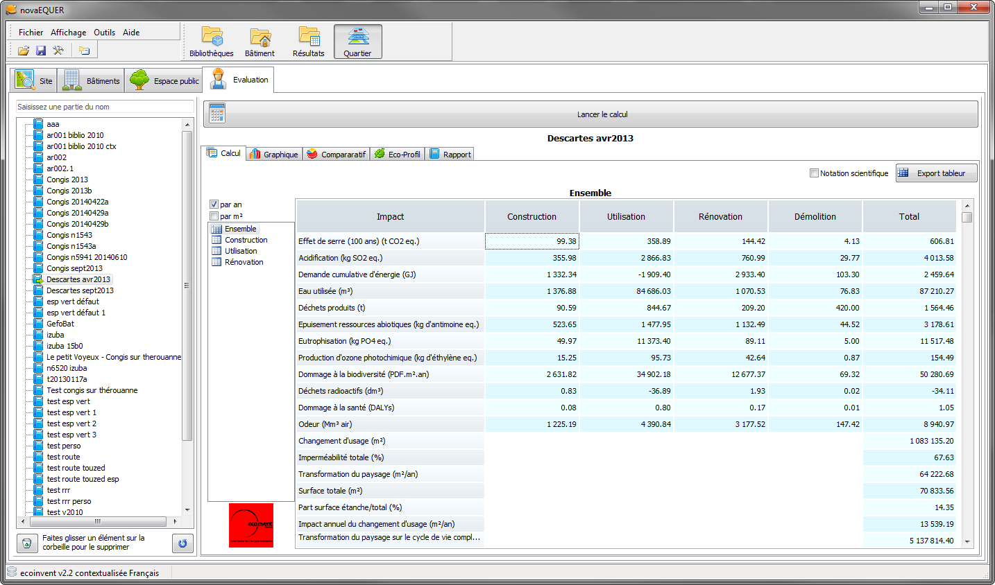Click the 'Démolition' column header

click(x=815, y=216)
